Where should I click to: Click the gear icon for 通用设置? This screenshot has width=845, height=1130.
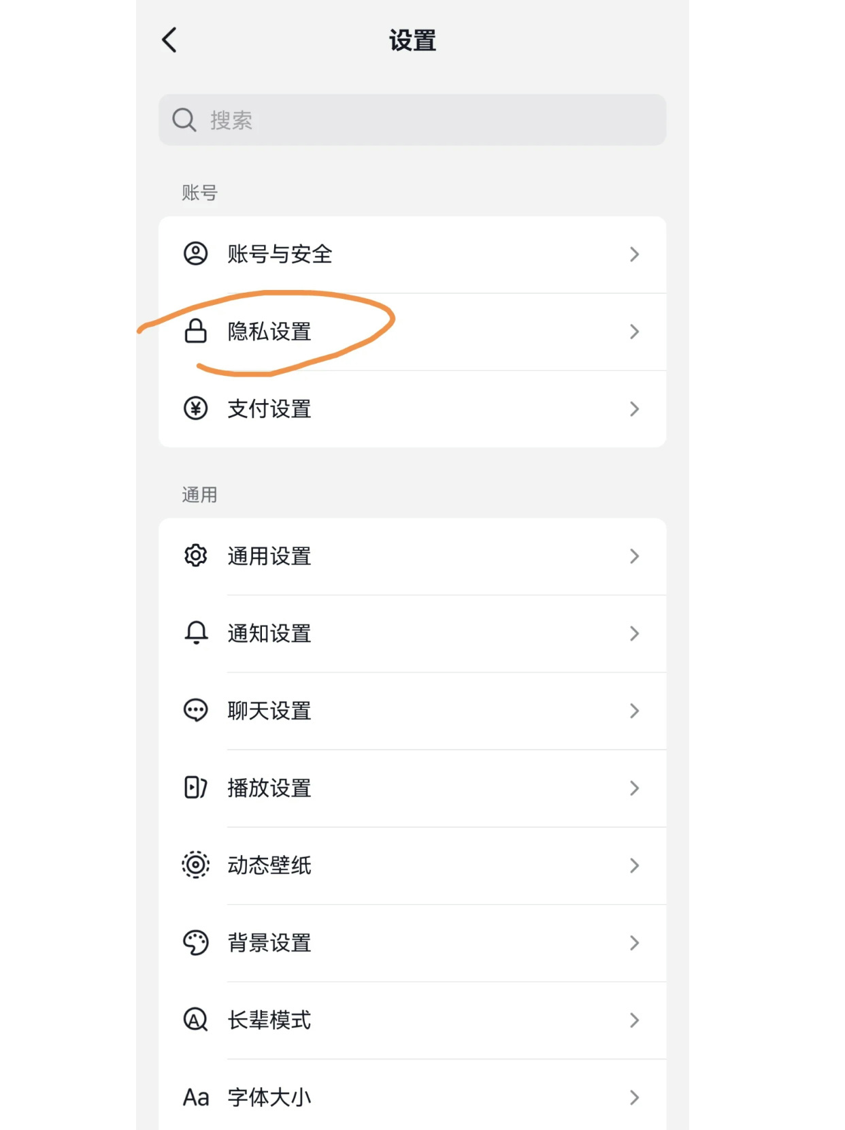(195, 555)
